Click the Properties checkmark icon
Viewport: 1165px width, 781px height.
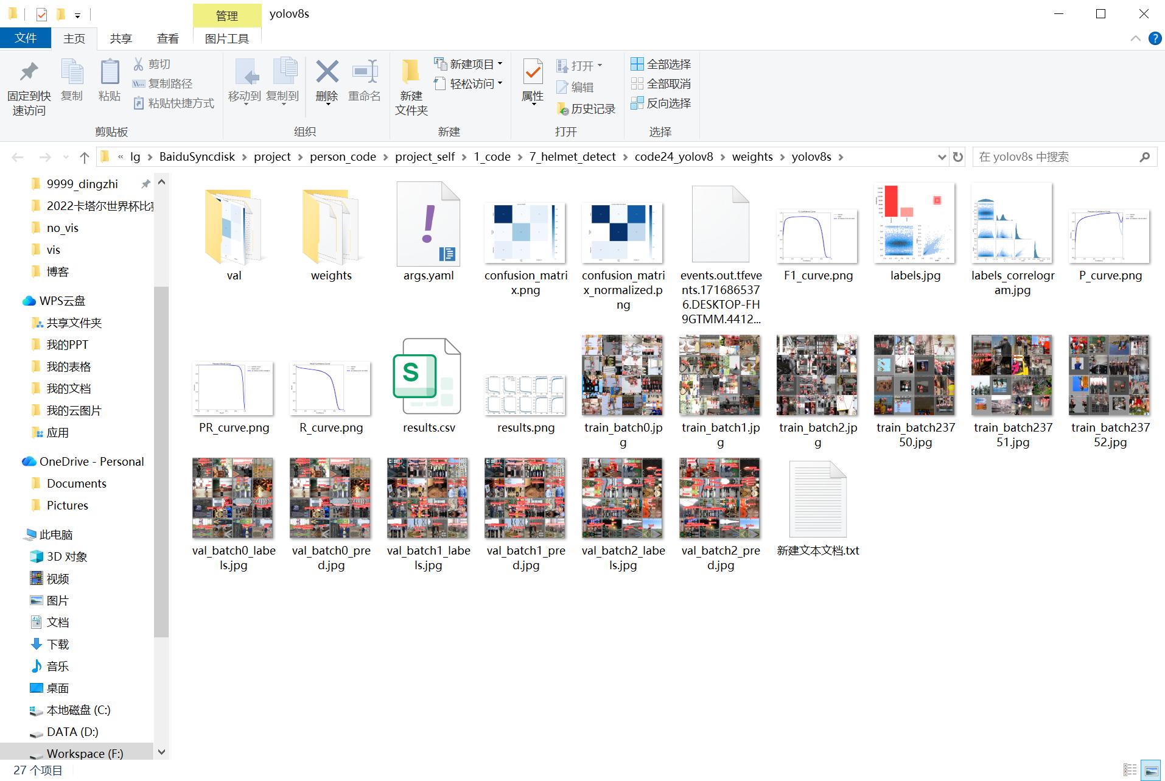[533, 72]
